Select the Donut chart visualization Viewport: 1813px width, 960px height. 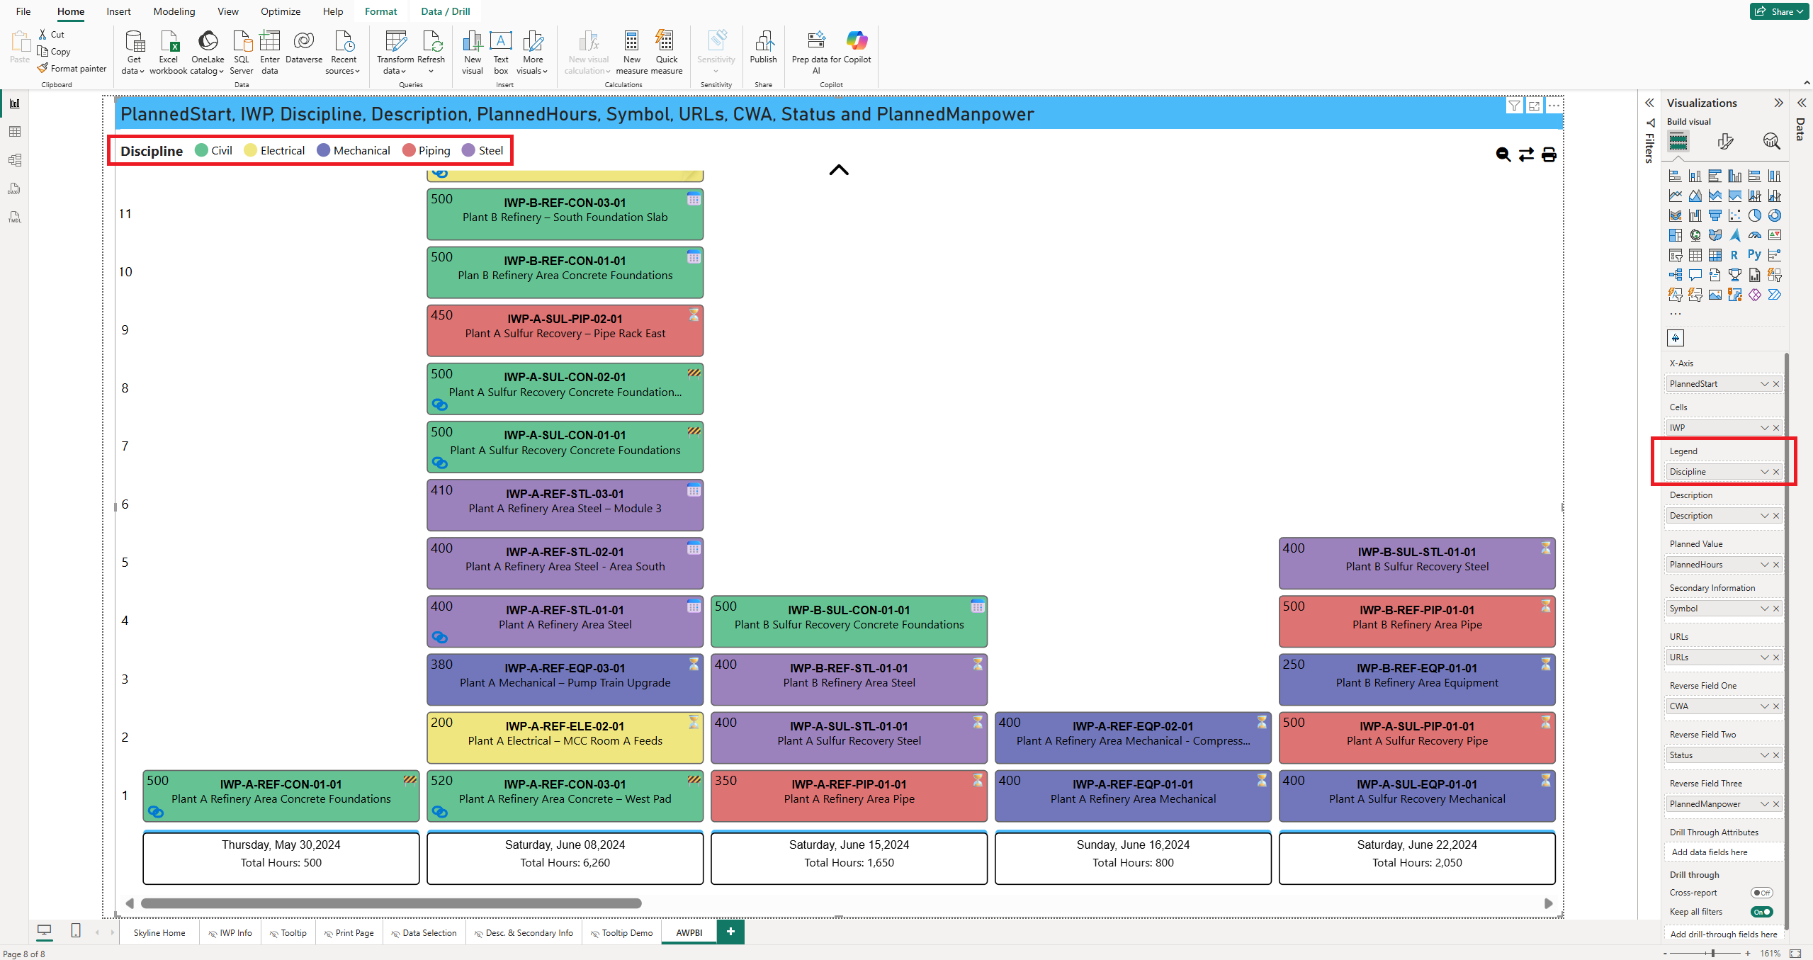[x=1774, y=215]
